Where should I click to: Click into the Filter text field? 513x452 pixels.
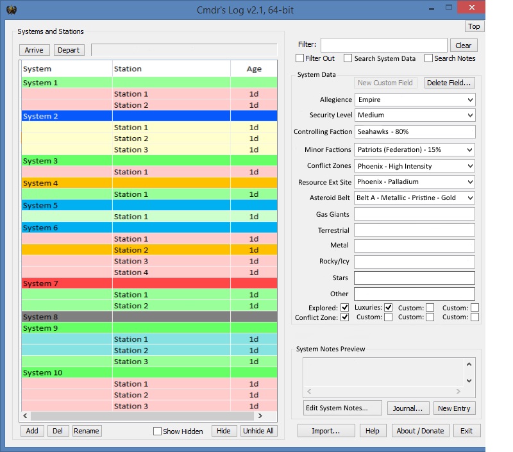tap(383, 45)
